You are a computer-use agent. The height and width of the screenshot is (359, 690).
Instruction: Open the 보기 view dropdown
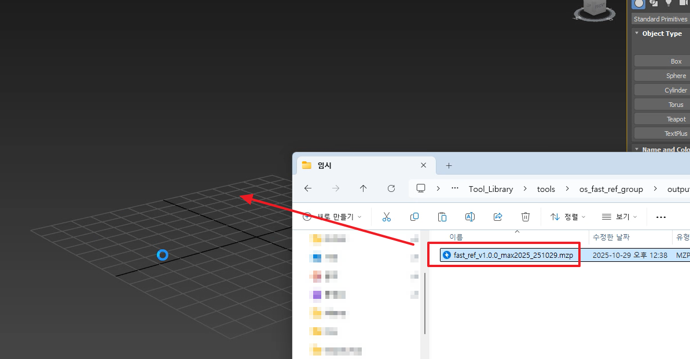[x=619, y=217]
